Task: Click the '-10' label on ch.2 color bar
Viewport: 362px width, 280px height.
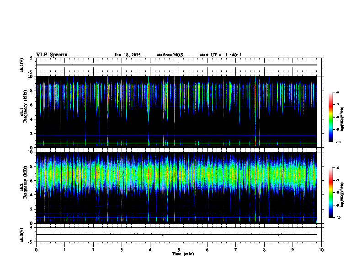Action: 338,218
